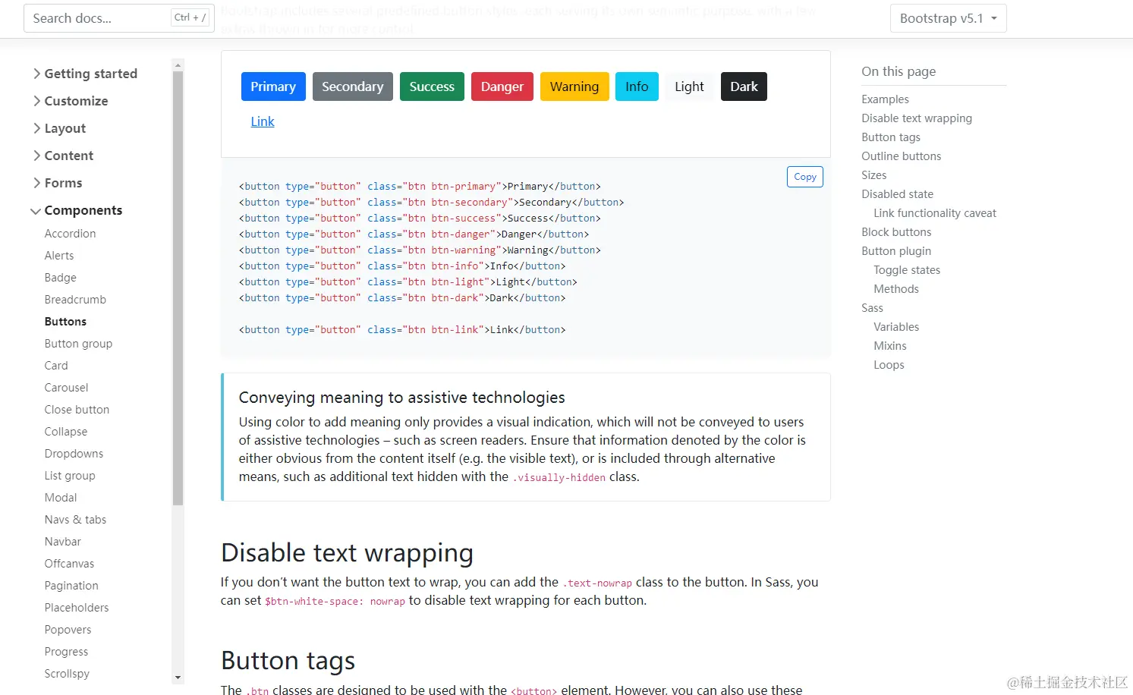Focus the Search docs input field
The image size is (1133, 695).
coord(119,18)
